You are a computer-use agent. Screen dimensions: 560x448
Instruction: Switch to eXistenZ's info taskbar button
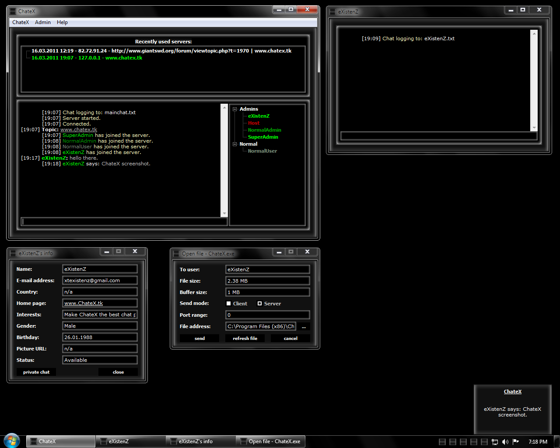coord(200,441)
